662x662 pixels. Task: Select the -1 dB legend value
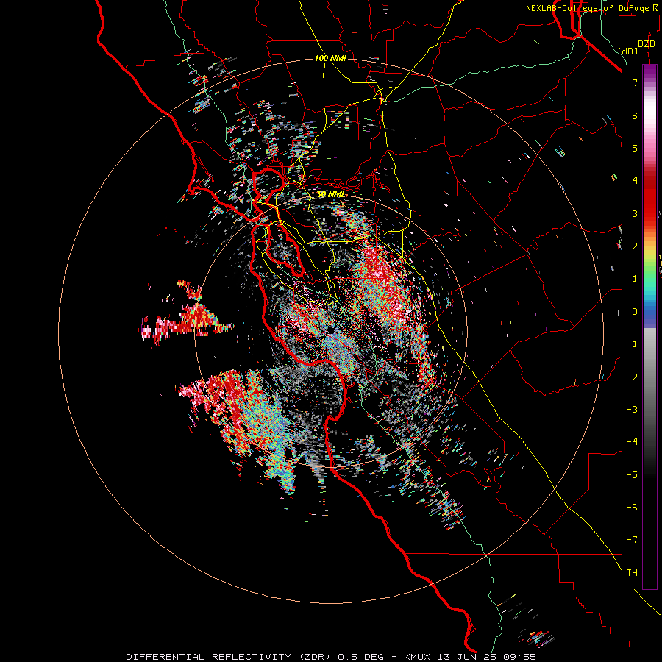(x=632, y=344)
